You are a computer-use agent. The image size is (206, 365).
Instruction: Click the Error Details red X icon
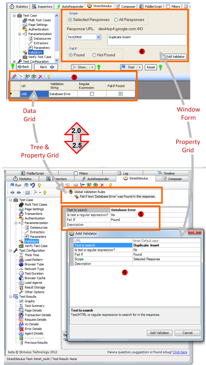(x=21, y=328)
